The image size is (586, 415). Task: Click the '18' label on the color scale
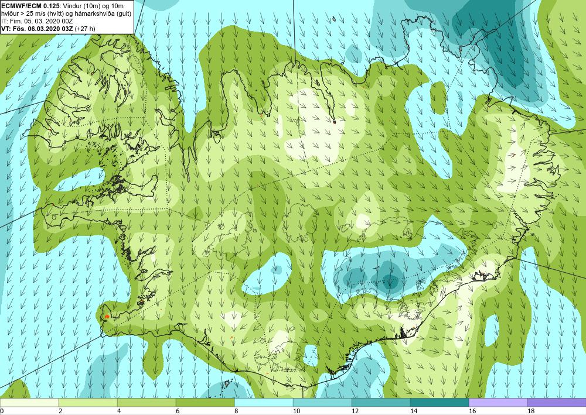[531, 411]
